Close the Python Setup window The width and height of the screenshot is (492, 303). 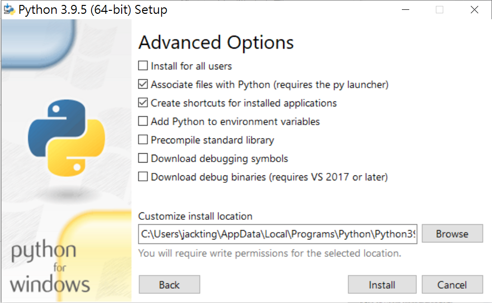pyautogui.click(x=474, y=10)
